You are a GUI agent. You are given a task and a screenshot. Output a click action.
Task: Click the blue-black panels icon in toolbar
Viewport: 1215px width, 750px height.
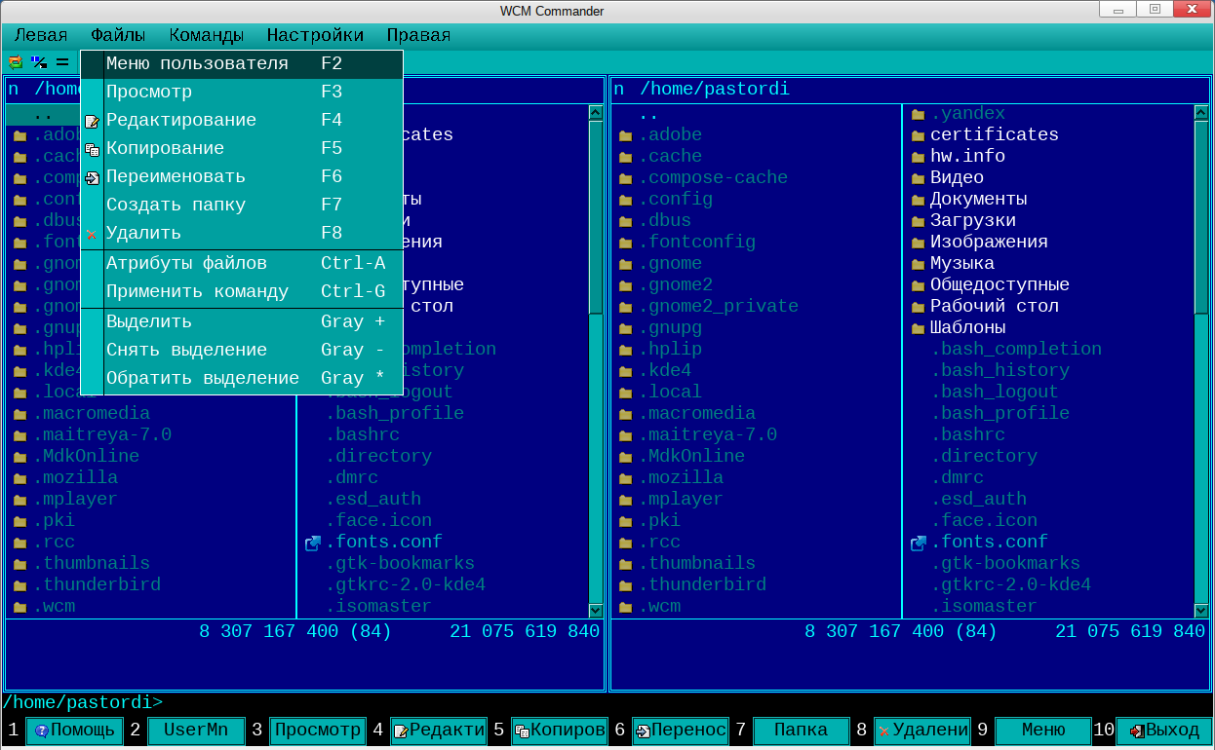click(x=39, y=62)
